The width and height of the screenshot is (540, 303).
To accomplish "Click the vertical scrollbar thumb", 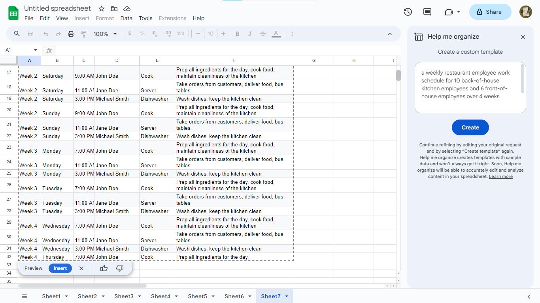I will 398,75.
